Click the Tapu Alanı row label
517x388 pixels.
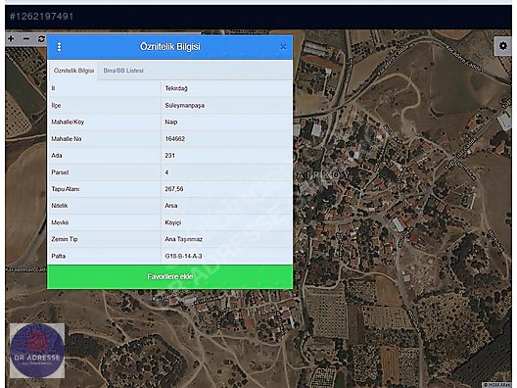pyautogui.click(x=66, y=189)
